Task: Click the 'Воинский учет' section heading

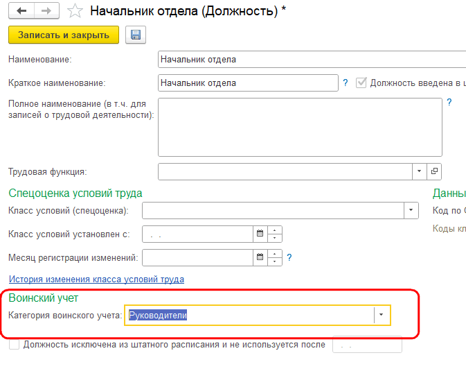Action: (x=44, y=298)
